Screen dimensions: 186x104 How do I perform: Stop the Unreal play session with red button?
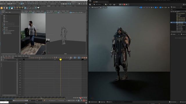(124, 5)
